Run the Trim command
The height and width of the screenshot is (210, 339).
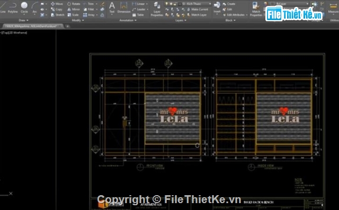coord(88,4)
